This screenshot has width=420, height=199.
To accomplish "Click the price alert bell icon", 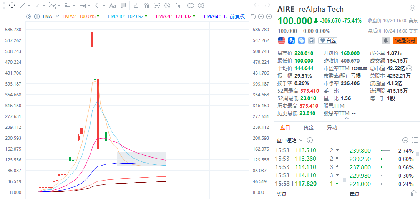I will 386,40.
